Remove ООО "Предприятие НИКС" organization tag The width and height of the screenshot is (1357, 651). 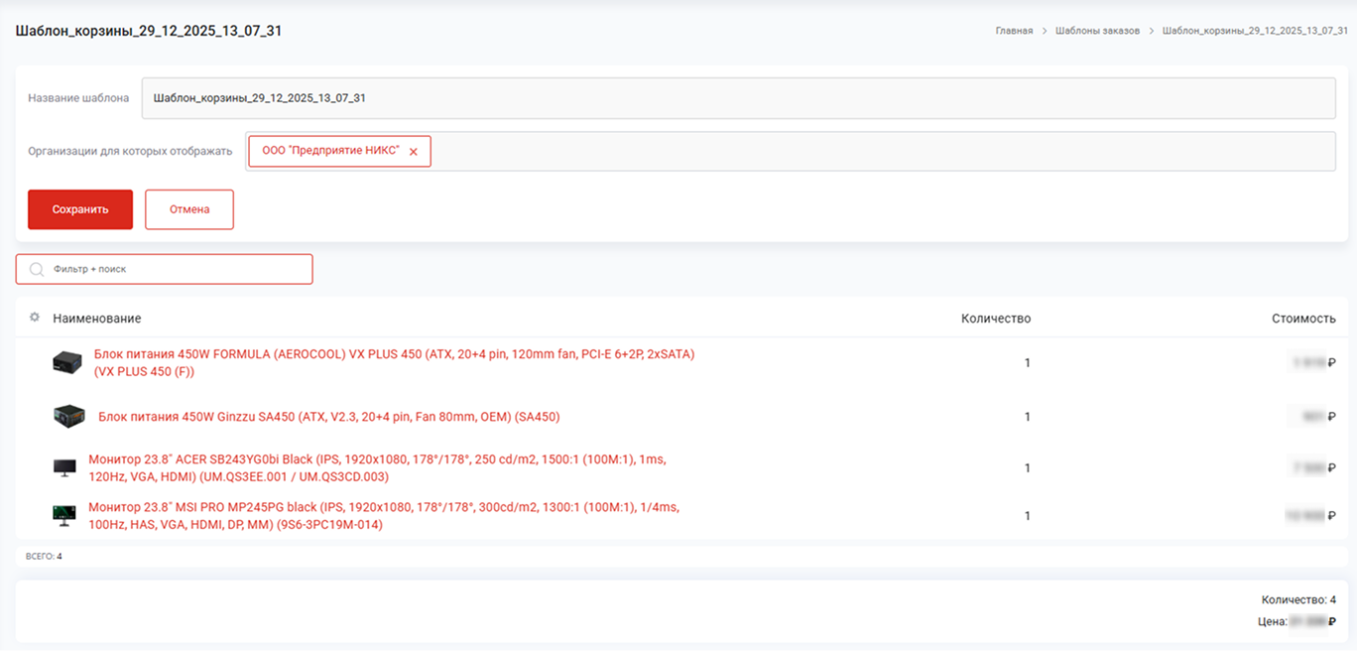(x=414, y=152)
